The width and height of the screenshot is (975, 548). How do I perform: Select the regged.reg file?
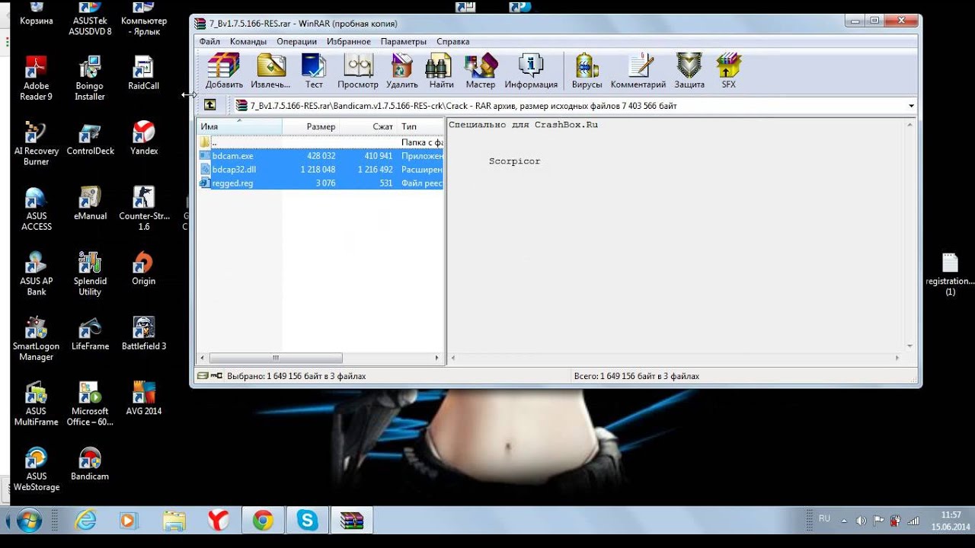pos(320,183)
